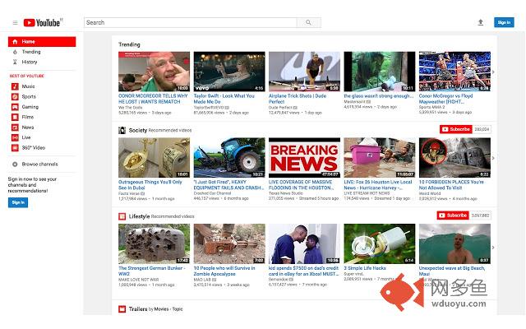Viewport: 526px width, 329px height.
Task: Show next videos in Lifestyle row
Action: click(x=493, y=248)
